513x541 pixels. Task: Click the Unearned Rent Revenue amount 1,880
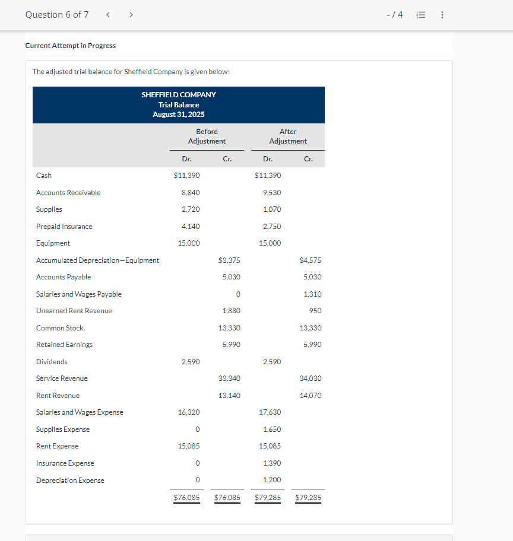[229, 311]
